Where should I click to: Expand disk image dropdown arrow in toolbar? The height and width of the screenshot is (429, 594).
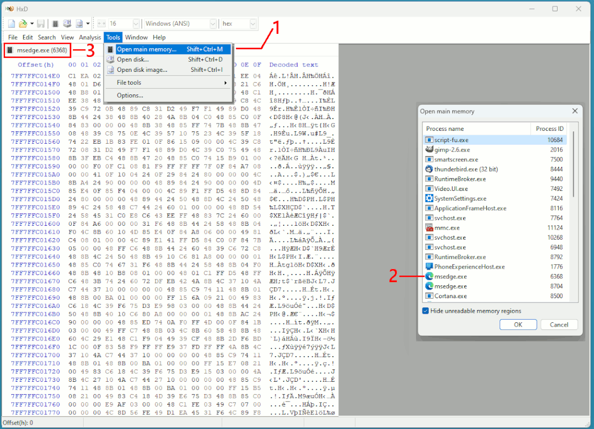click(88, 24)
